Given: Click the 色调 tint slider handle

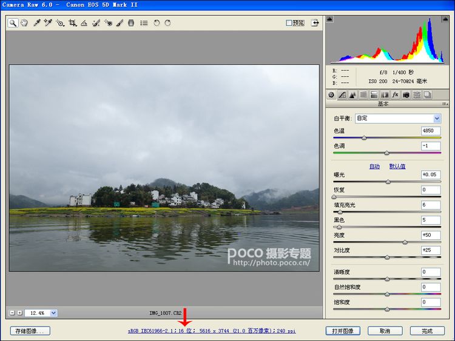Looking at the screenshot, I should pos(387,153).
